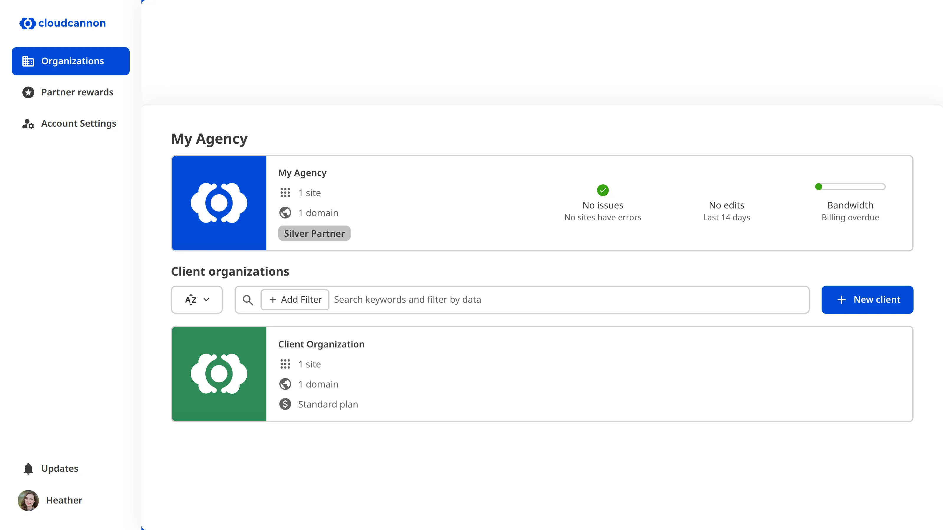Screen dimensions: 943x530
Task: Expand the sort direction chevron
Action: coord(206,299)
